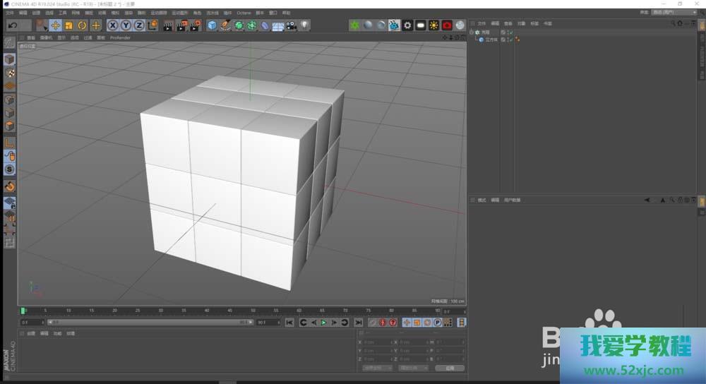Screen dimensions: 706x384
Task: Click the Floor grid object icon
Action: [278, 25]
